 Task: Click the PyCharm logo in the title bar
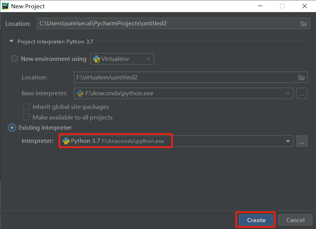click(x=5, y=6)
